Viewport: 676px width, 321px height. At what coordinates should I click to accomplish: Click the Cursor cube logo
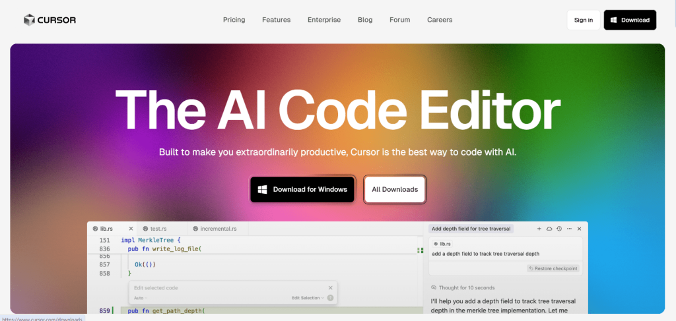(29, 20)
